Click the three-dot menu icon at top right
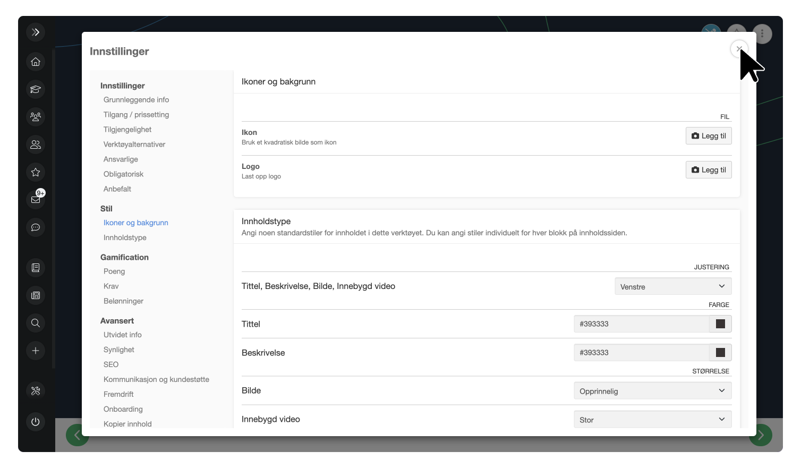Image resolution: width=801 pixels, height=468 pixels. click(x=762, y=34)
